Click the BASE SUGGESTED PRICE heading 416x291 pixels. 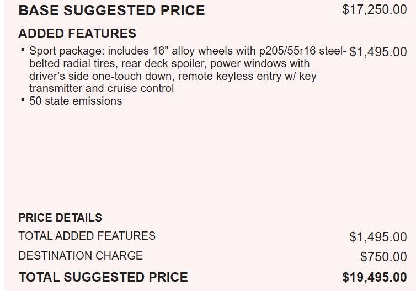(x=111, y=10)
